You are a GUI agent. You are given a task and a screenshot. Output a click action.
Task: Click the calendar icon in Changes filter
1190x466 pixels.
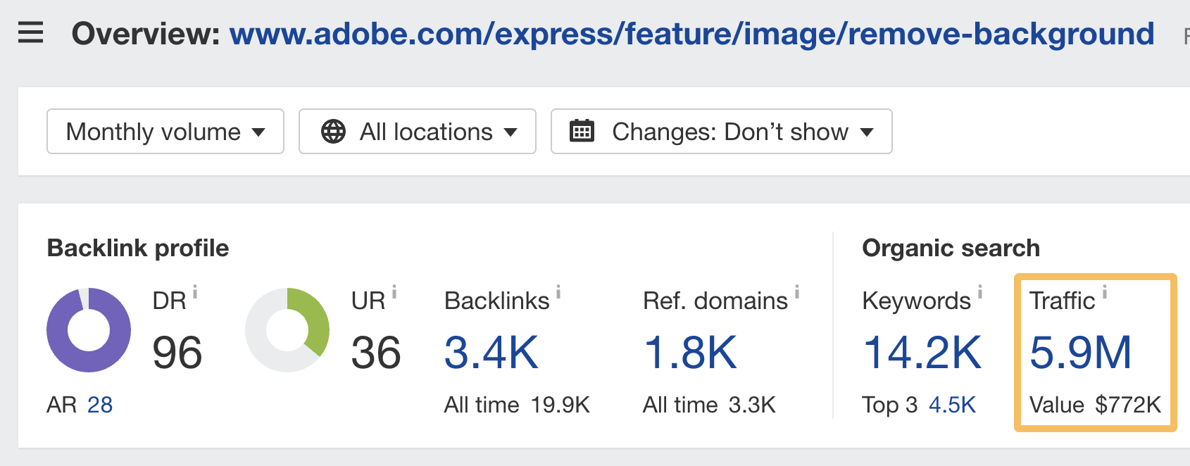pos(582,132)
